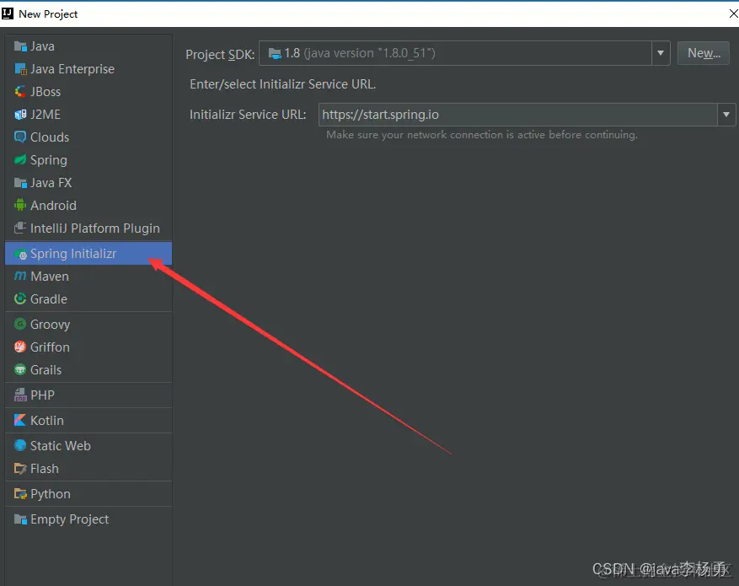Open the Project SDK dropdown arrow
Image resolution: width=739 pixels, height=586 pixels.
tap(661, 53)
